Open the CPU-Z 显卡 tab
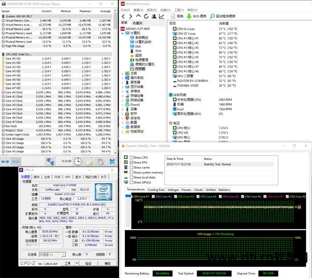Screen dimensions: 312x278 pyautogui.click(x=78, y=177)
